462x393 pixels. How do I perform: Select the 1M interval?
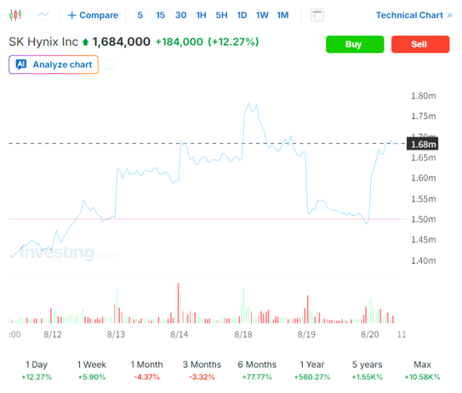[x=283, y=15]
